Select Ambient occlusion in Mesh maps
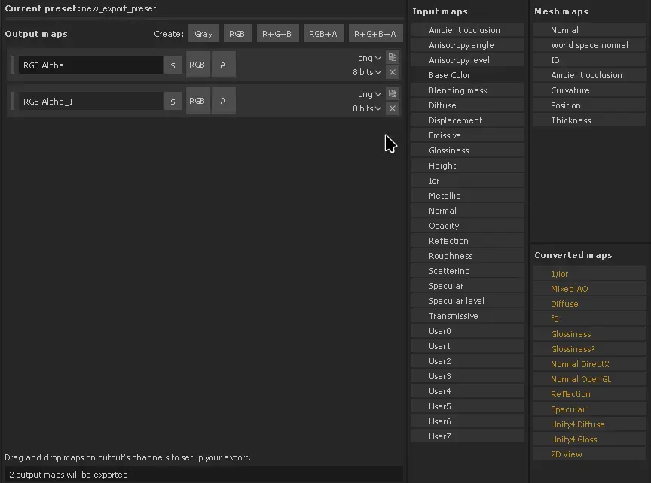 (590, 75)
